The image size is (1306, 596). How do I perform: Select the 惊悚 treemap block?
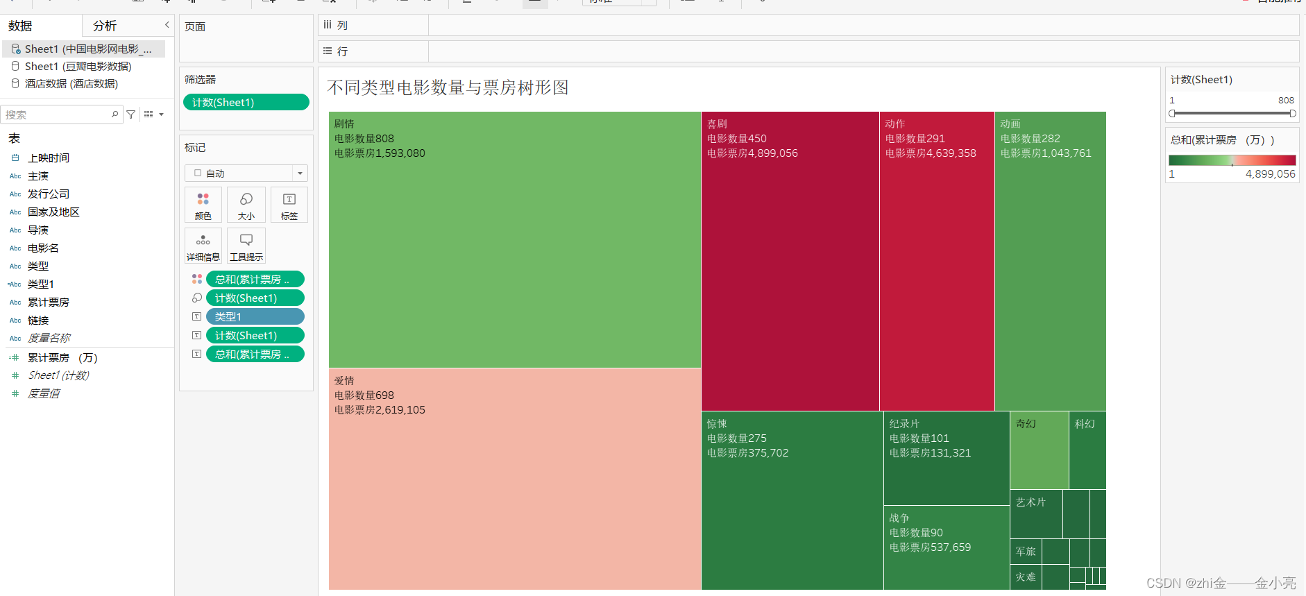(792, 500)
